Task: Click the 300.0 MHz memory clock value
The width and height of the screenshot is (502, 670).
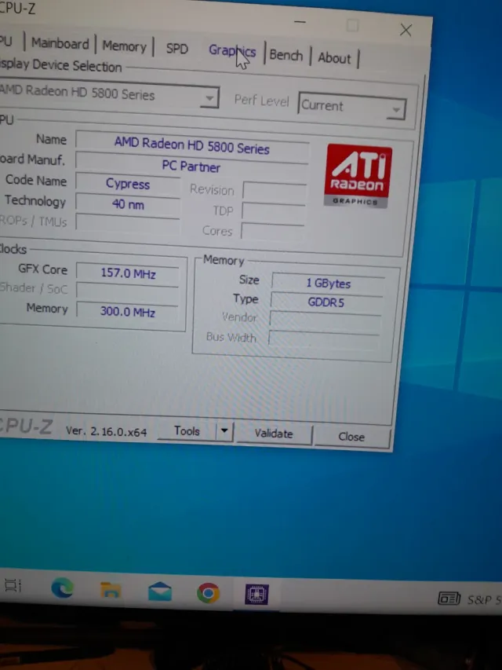Action: pos(127,312)
